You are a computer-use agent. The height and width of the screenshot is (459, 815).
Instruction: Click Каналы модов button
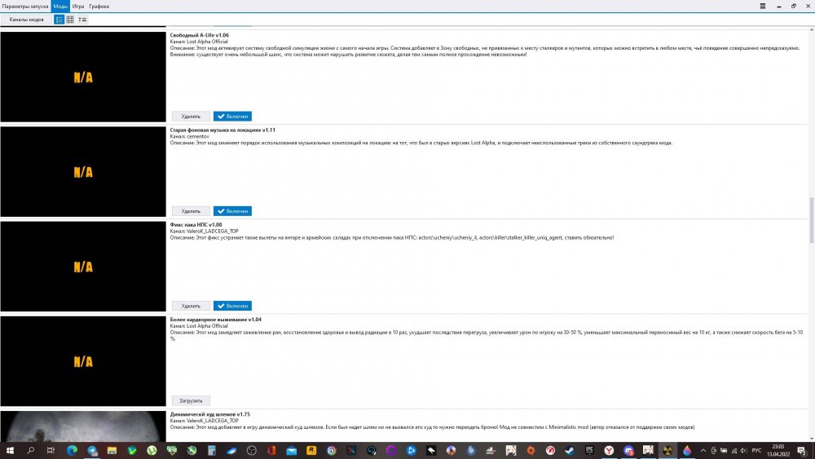[x=27, y=20]
